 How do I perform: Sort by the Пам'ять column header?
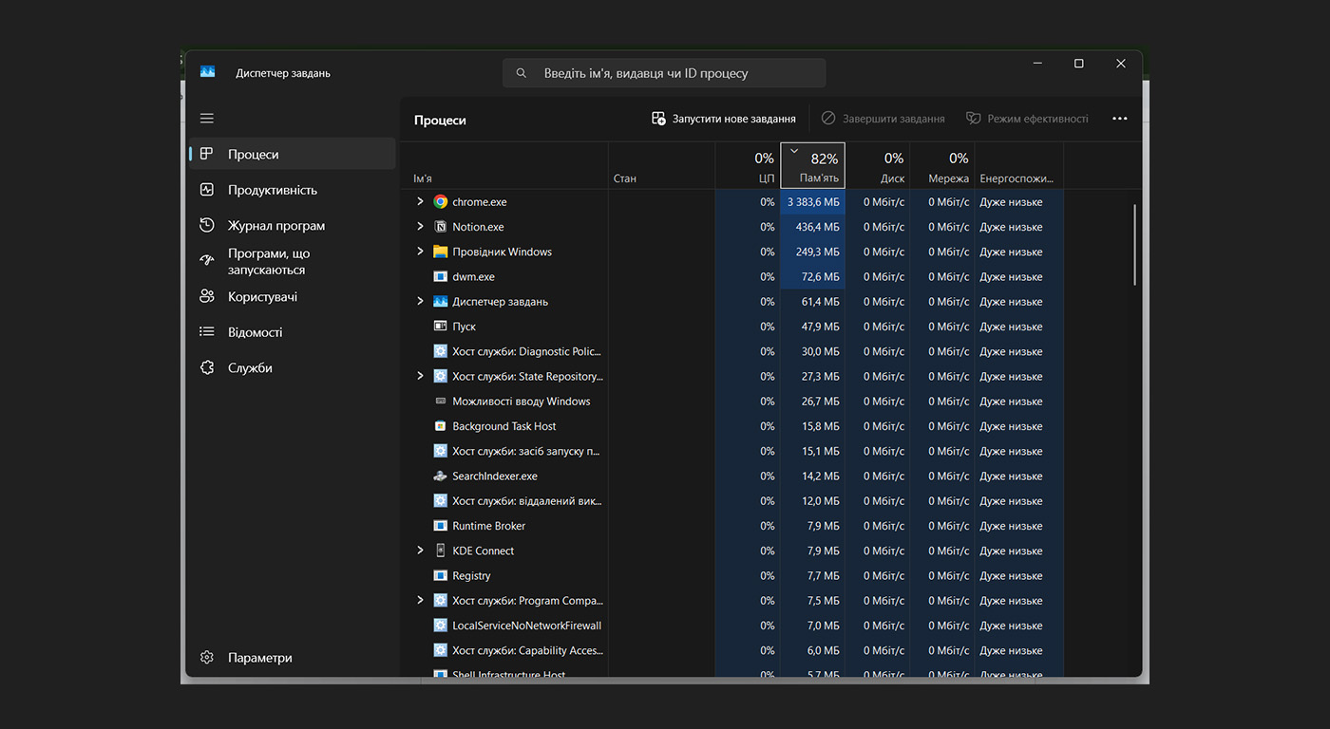pos(812,166)
